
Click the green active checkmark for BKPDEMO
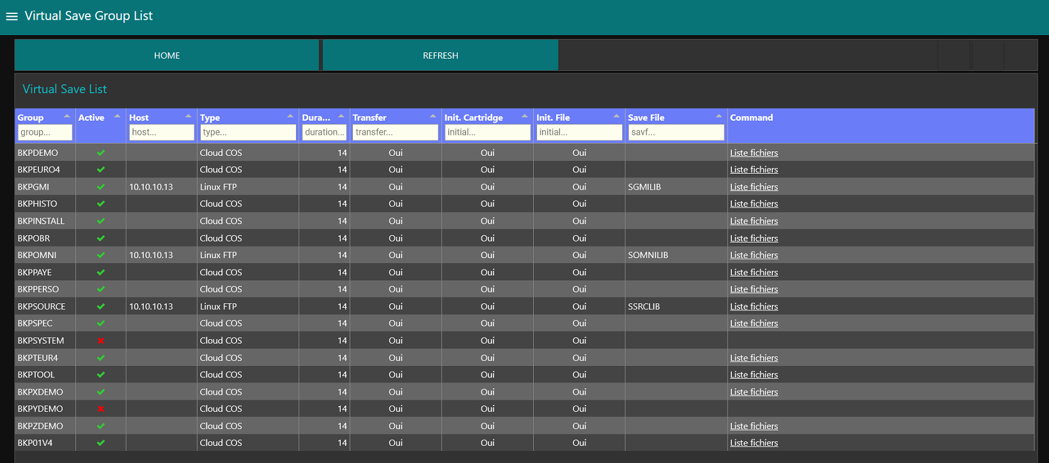(x=101, y=153)
